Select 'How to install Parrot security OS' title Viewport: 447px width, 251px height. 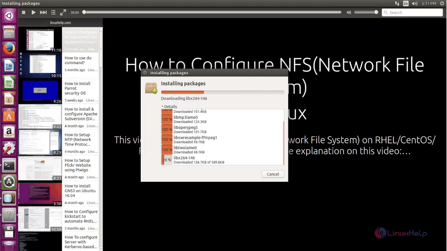point(78,88)
